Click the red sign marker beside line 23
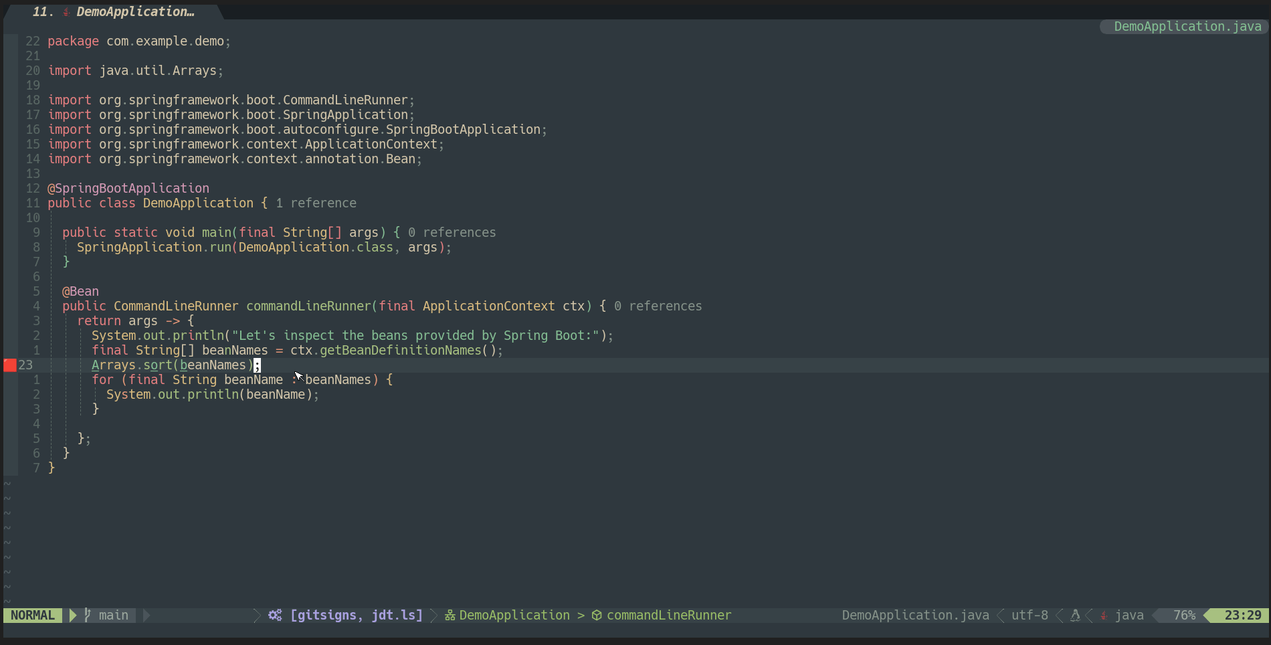 pos(10,365)
